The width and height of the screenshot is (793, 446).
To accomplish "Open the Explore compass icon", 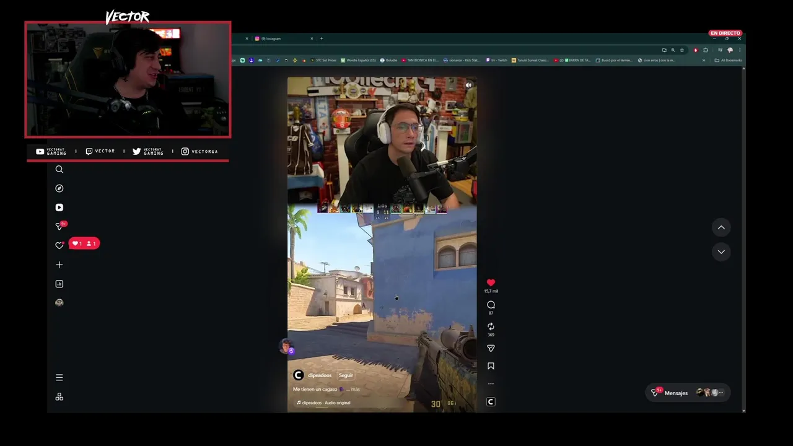I will click(59, 188).
